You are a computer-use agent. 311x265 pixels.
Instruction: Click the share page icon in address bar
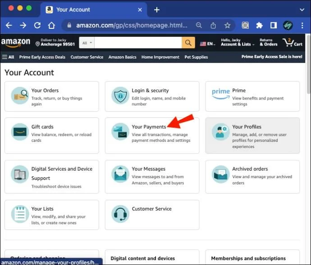[x=213, y=25]
